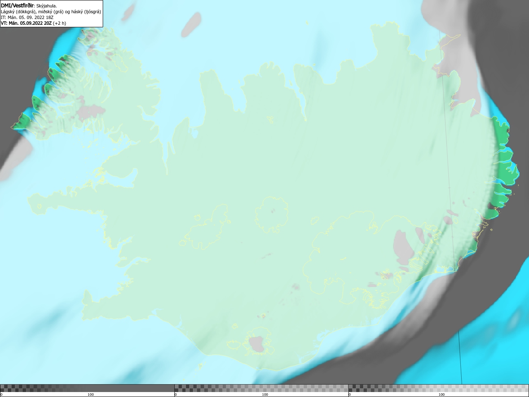Click the "IT: Mán. 05. 09. 2022 18Z" line
The height and width of the screenshot is (397, 529).
coord(27,17)
